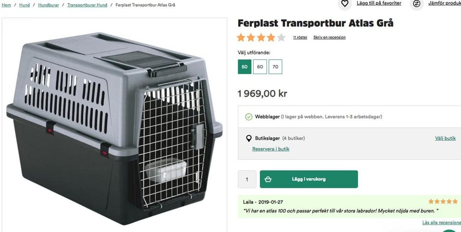Click Laila's five-star review rating

pos(443,202)
